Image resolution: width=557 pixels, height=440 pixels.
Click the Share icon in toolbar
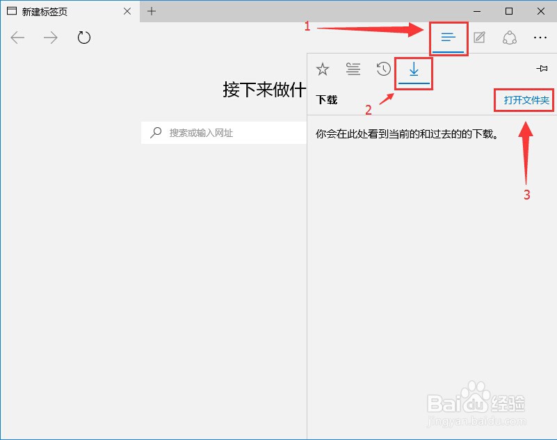click(x=510, y=38)
